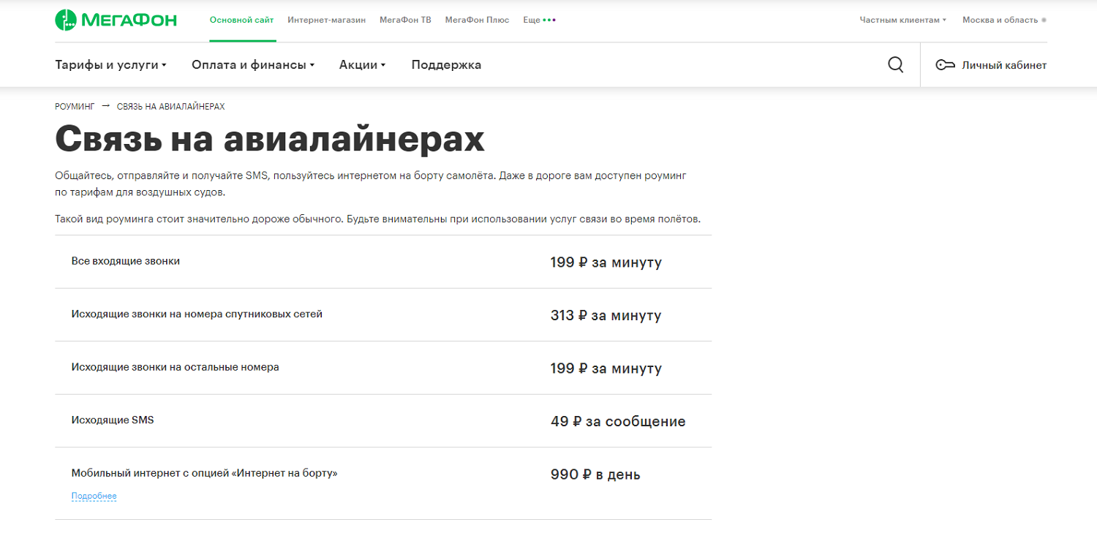Click Исходящие звонки на номера спутниковых сетей
This screenshot has width=1097, height=533.
[197, 314]
